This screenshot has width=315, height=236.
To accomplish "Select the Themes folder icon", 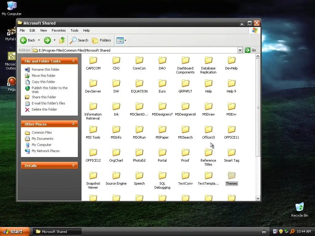I will (x=231, y=175).
